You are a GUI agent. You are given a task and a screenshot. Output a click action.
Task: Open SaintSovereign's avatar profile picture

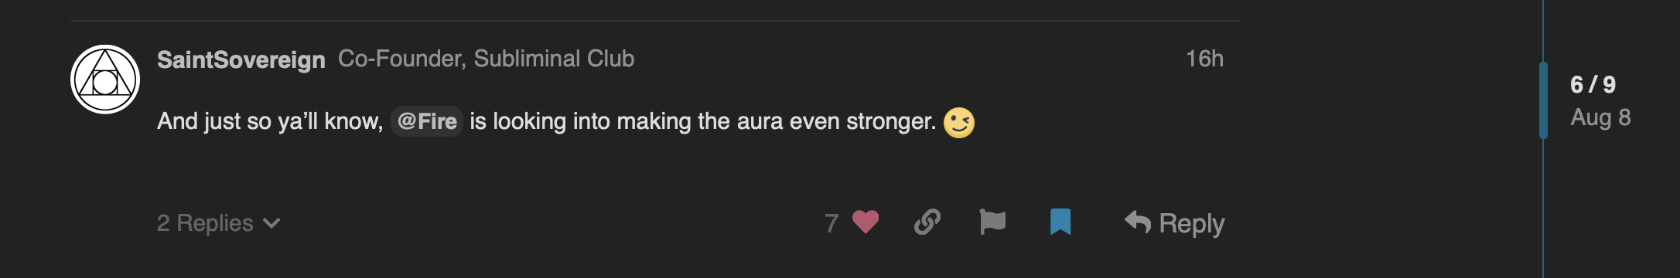pos(105,80)
